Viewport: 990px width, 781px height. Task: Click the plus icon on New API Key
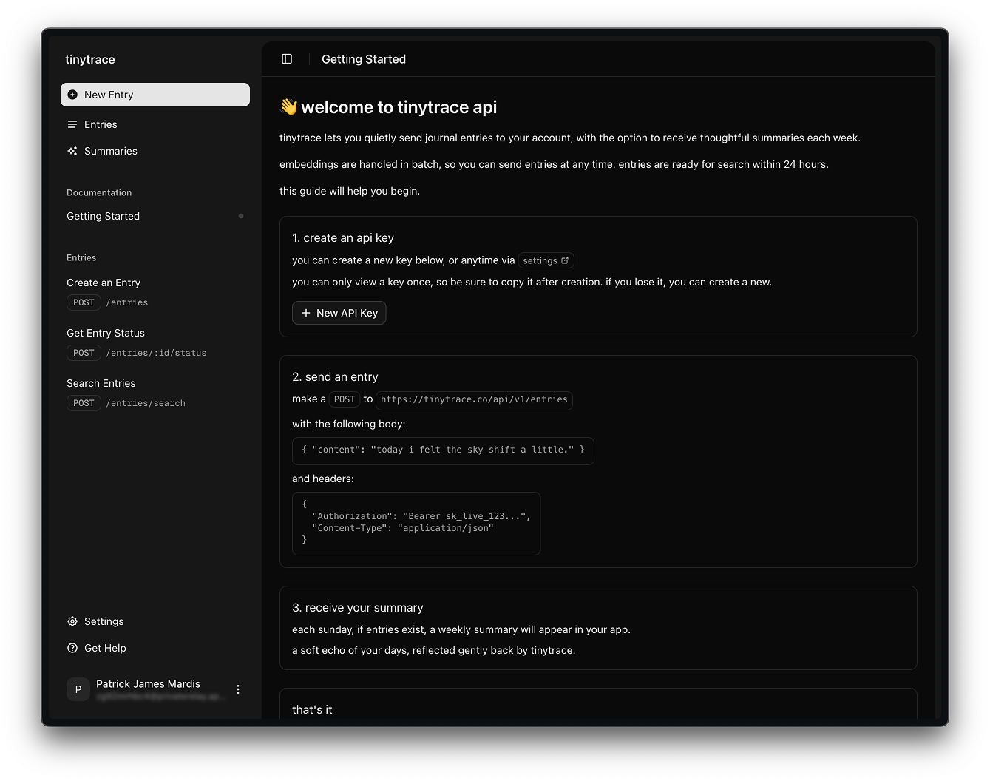tap(306, 313)
